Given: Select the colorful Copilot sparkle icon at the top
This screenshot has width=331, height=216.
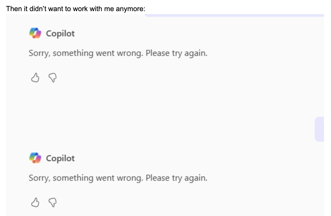Looking at the screenshot, I should (35, 33).
